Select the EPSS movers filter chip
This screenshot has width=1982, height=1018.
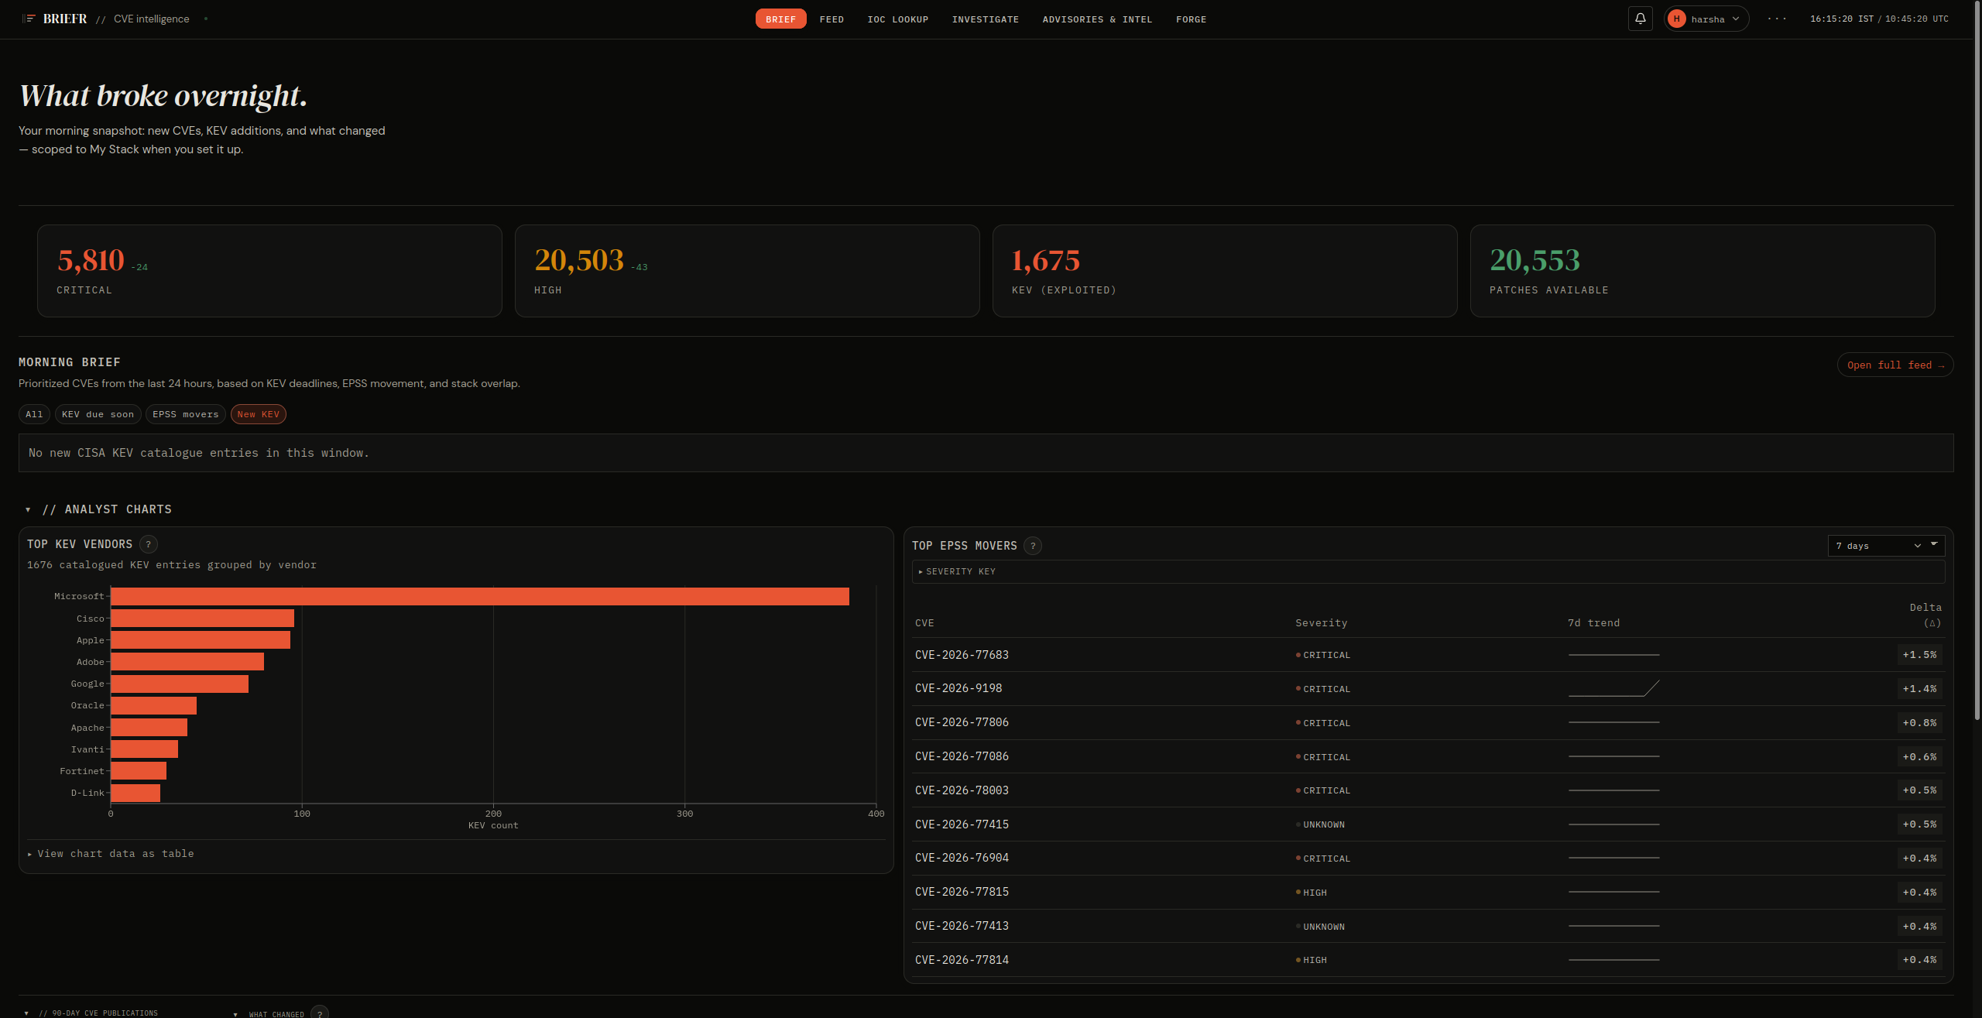(185, 414)
